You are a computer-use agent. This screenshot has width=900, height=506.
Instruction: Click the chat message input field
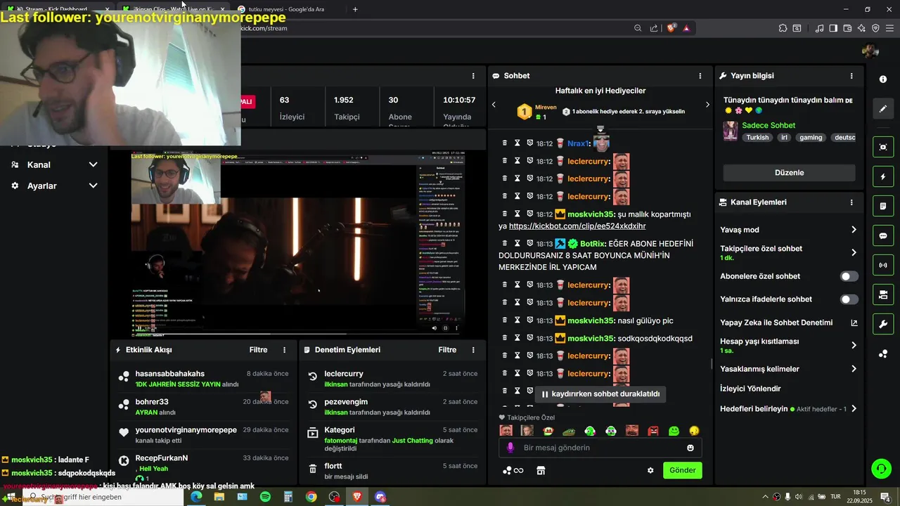tap(600, 448)
